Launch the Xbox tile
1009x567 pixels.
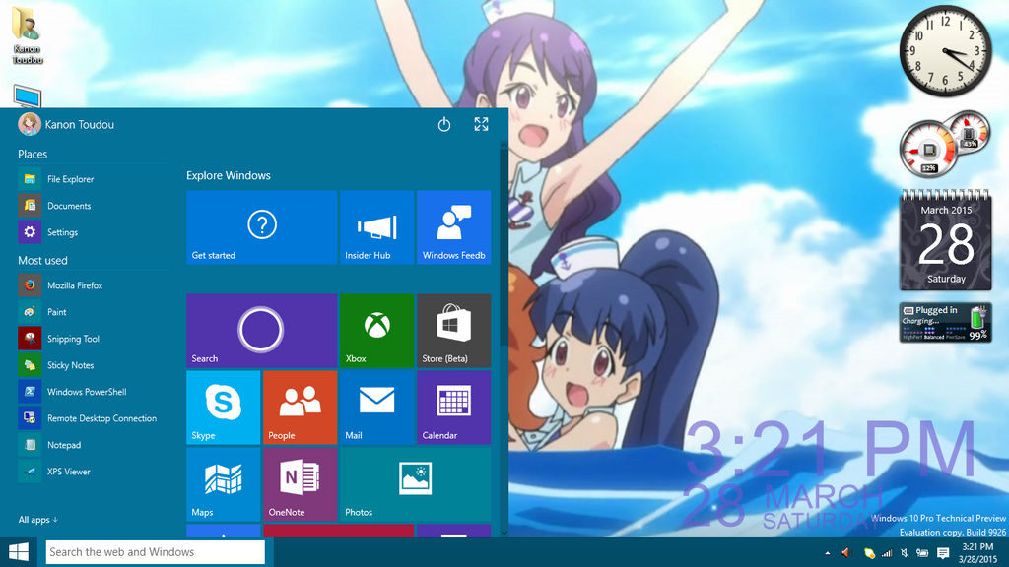(376, 331)
